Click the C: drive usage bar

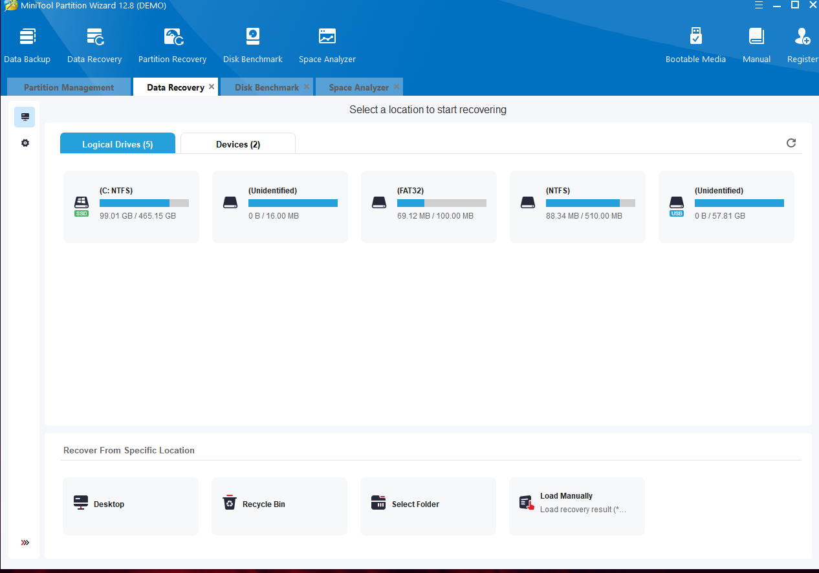click(x=144, y=203)
